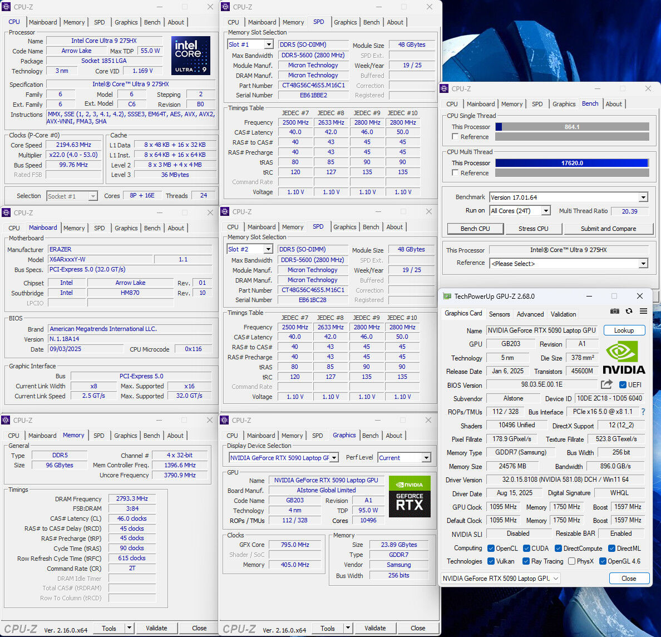Toggle the OpenGL 4.6 checkbox
The height and width of the screenshot is (637, 661).
pos(603,561)
